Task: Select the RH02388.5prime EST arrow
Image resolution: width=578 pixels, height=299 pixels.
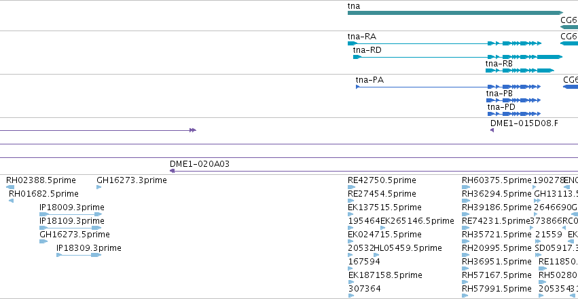Action: point(10,187)
